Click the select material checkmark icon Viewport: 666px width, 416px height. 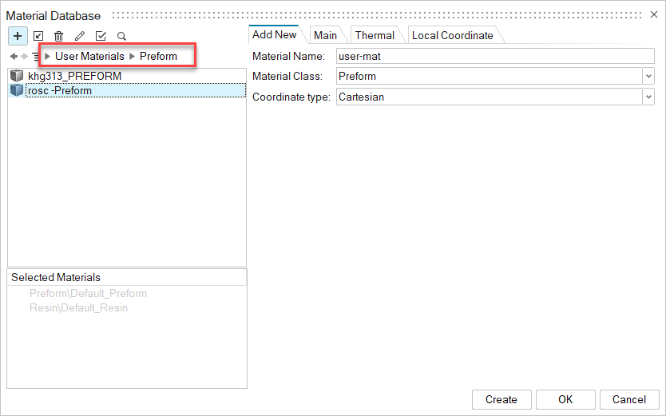(x=101, y=36)
